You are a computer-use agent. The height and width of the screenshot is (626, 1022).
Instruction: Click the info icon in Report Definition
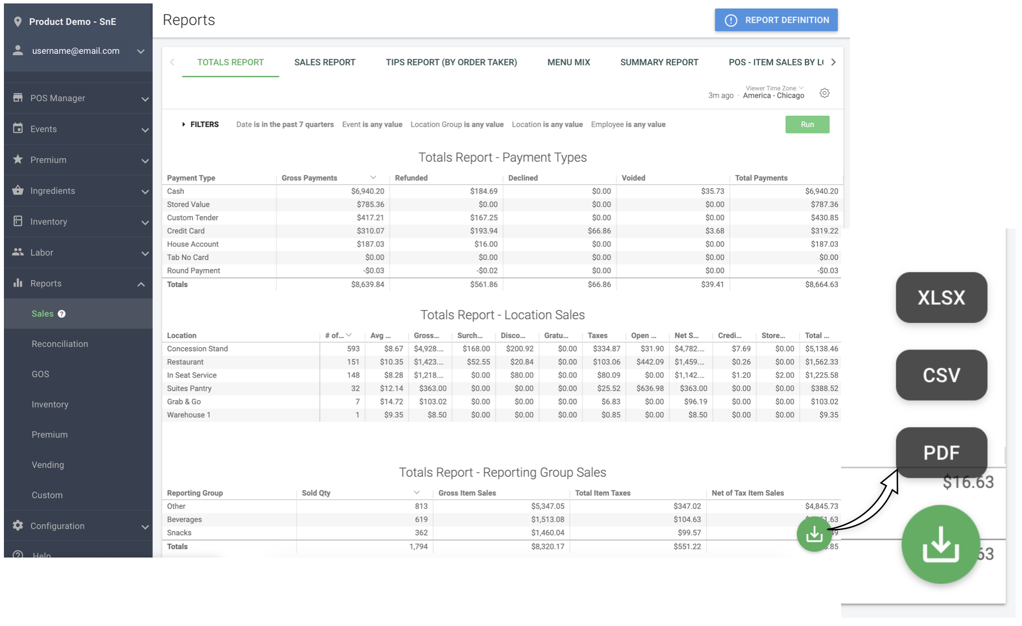731,20
